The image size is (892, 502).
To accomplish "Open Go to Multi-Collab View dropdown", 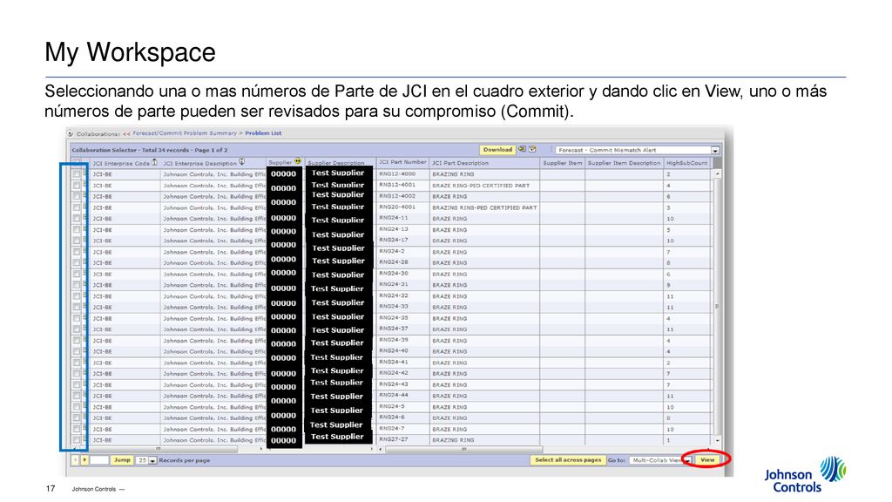I will (687, 460).
